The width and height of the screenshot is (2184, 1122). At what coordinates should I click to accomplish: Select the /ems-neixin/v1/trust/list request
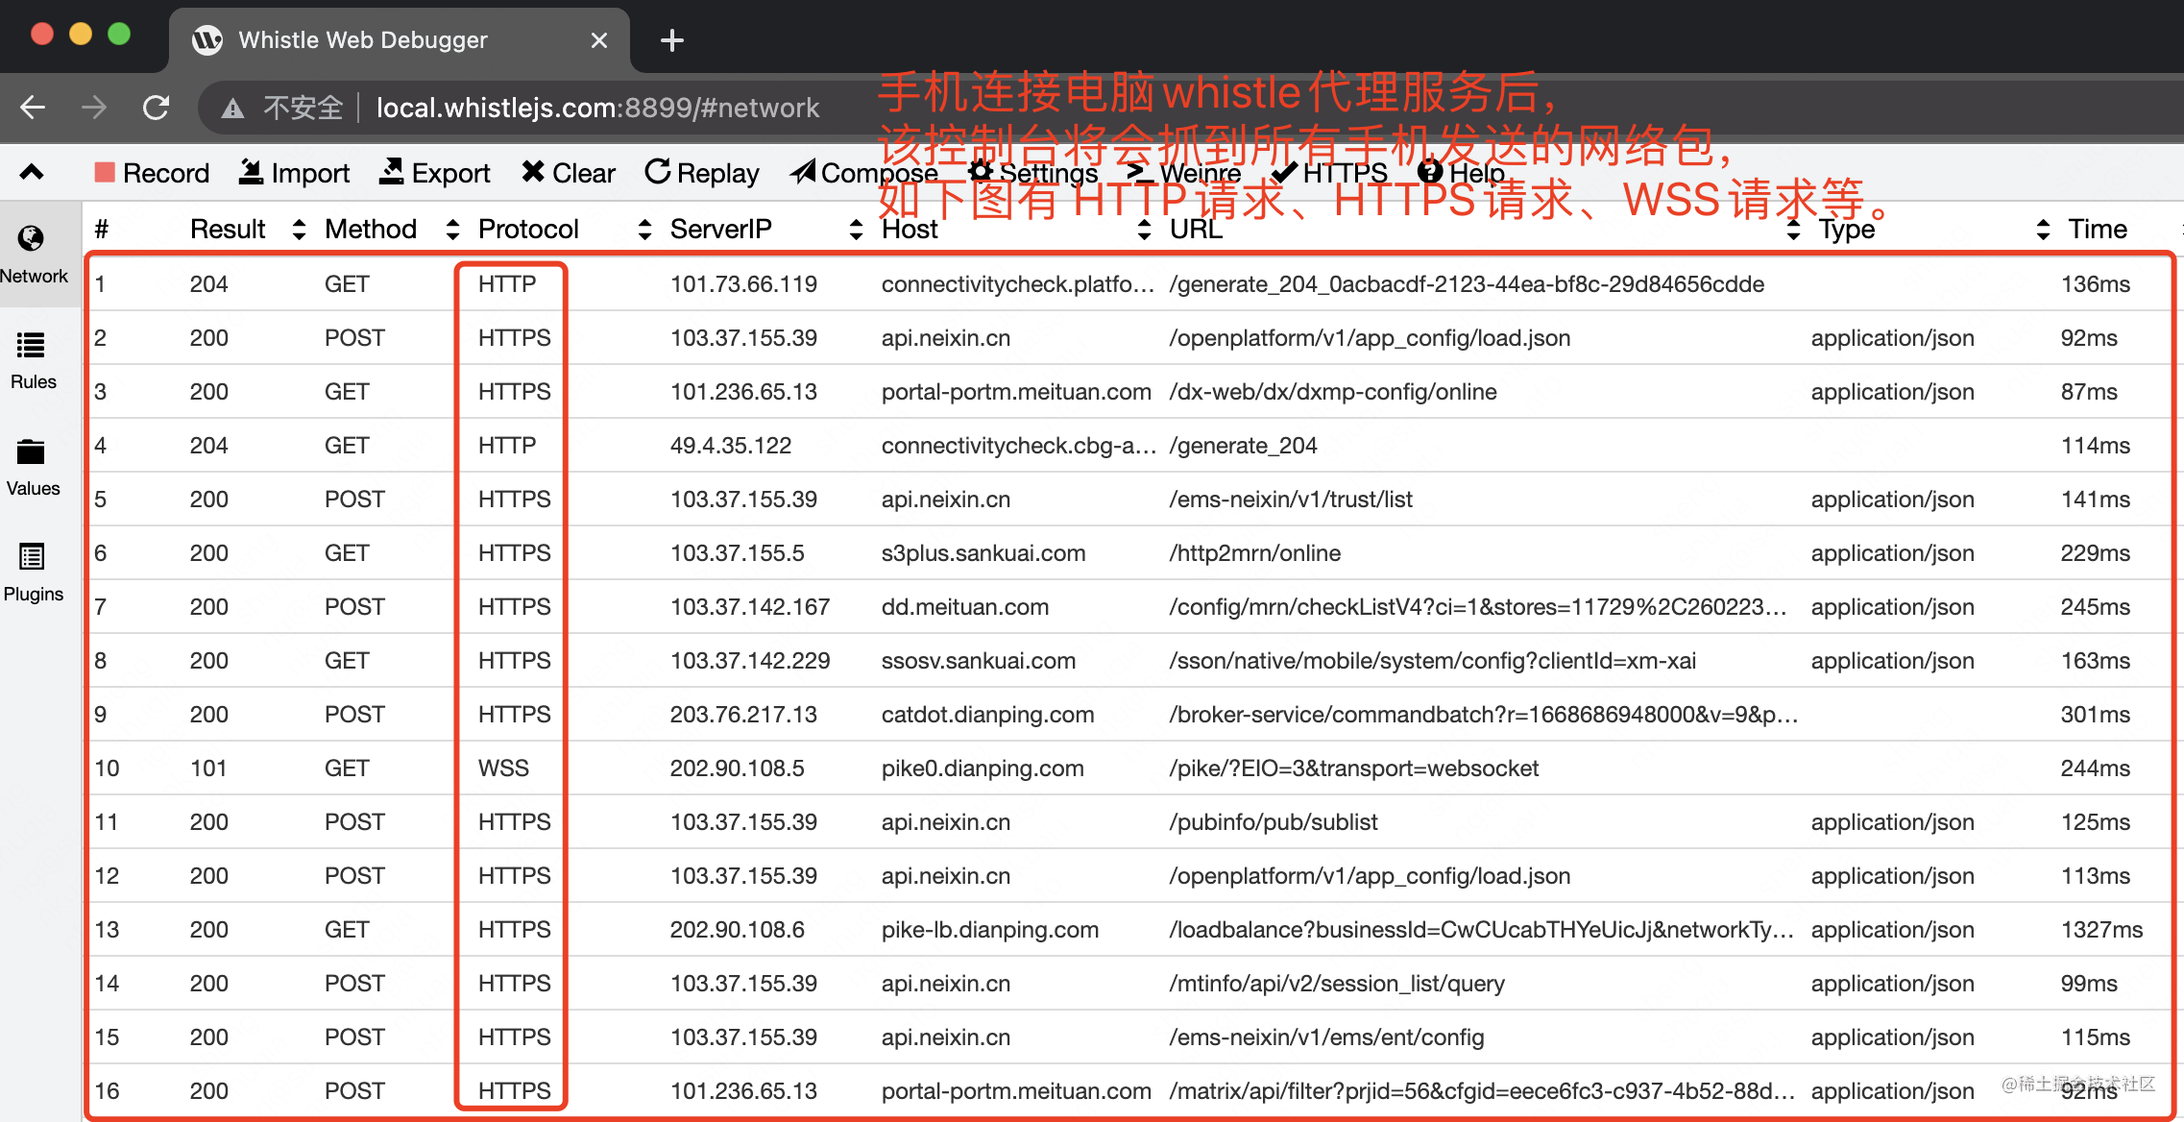pos(1131,500)
